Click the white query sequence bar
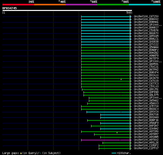The width and height of the screenshot is (163, 155). click(67, 10)
